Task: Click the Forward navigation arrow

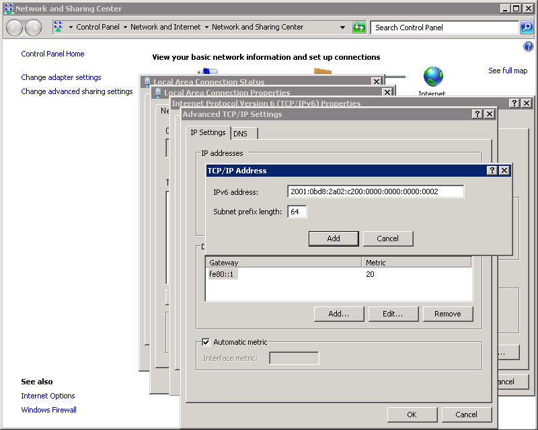Action: point(33,28)
